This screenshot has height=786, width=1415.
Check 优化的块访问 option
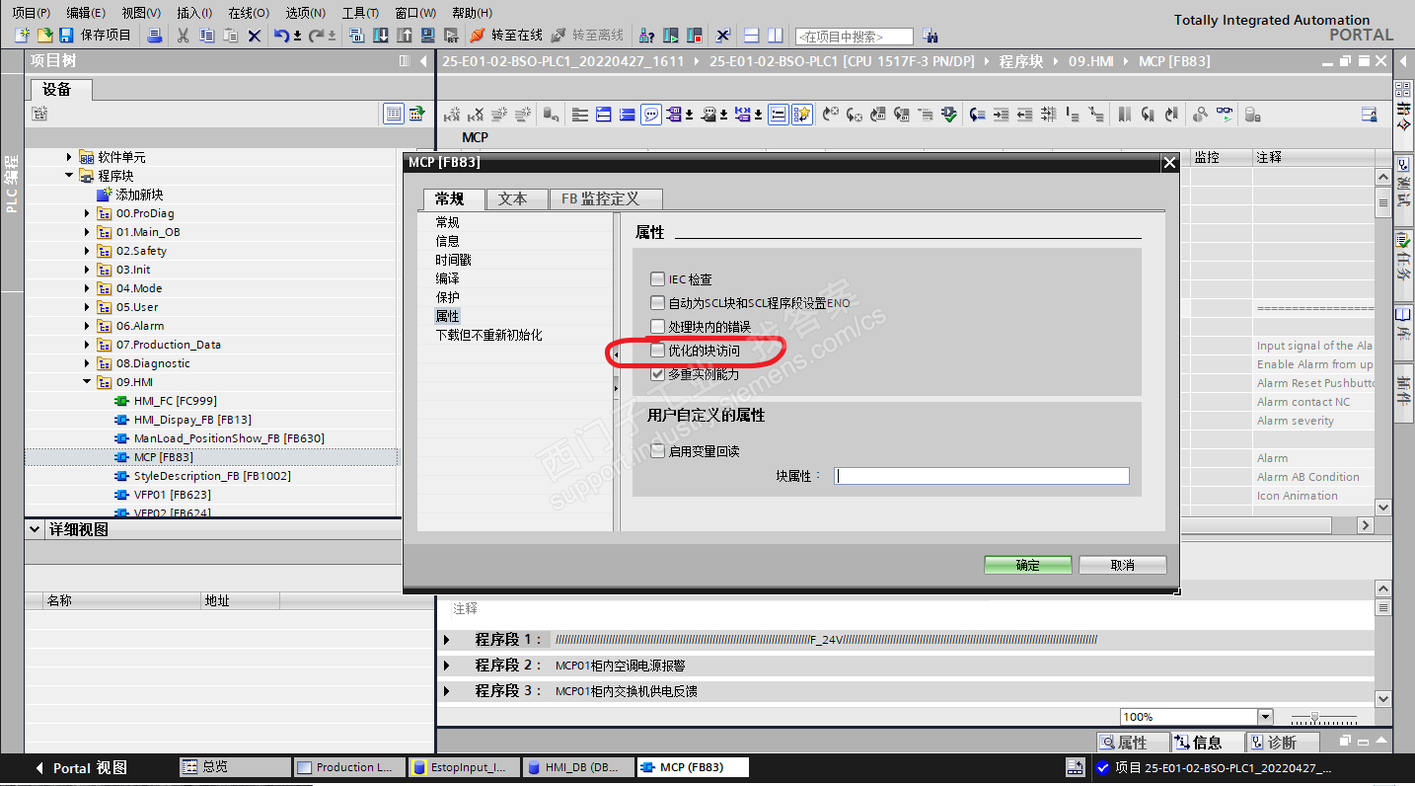[658, 351]
